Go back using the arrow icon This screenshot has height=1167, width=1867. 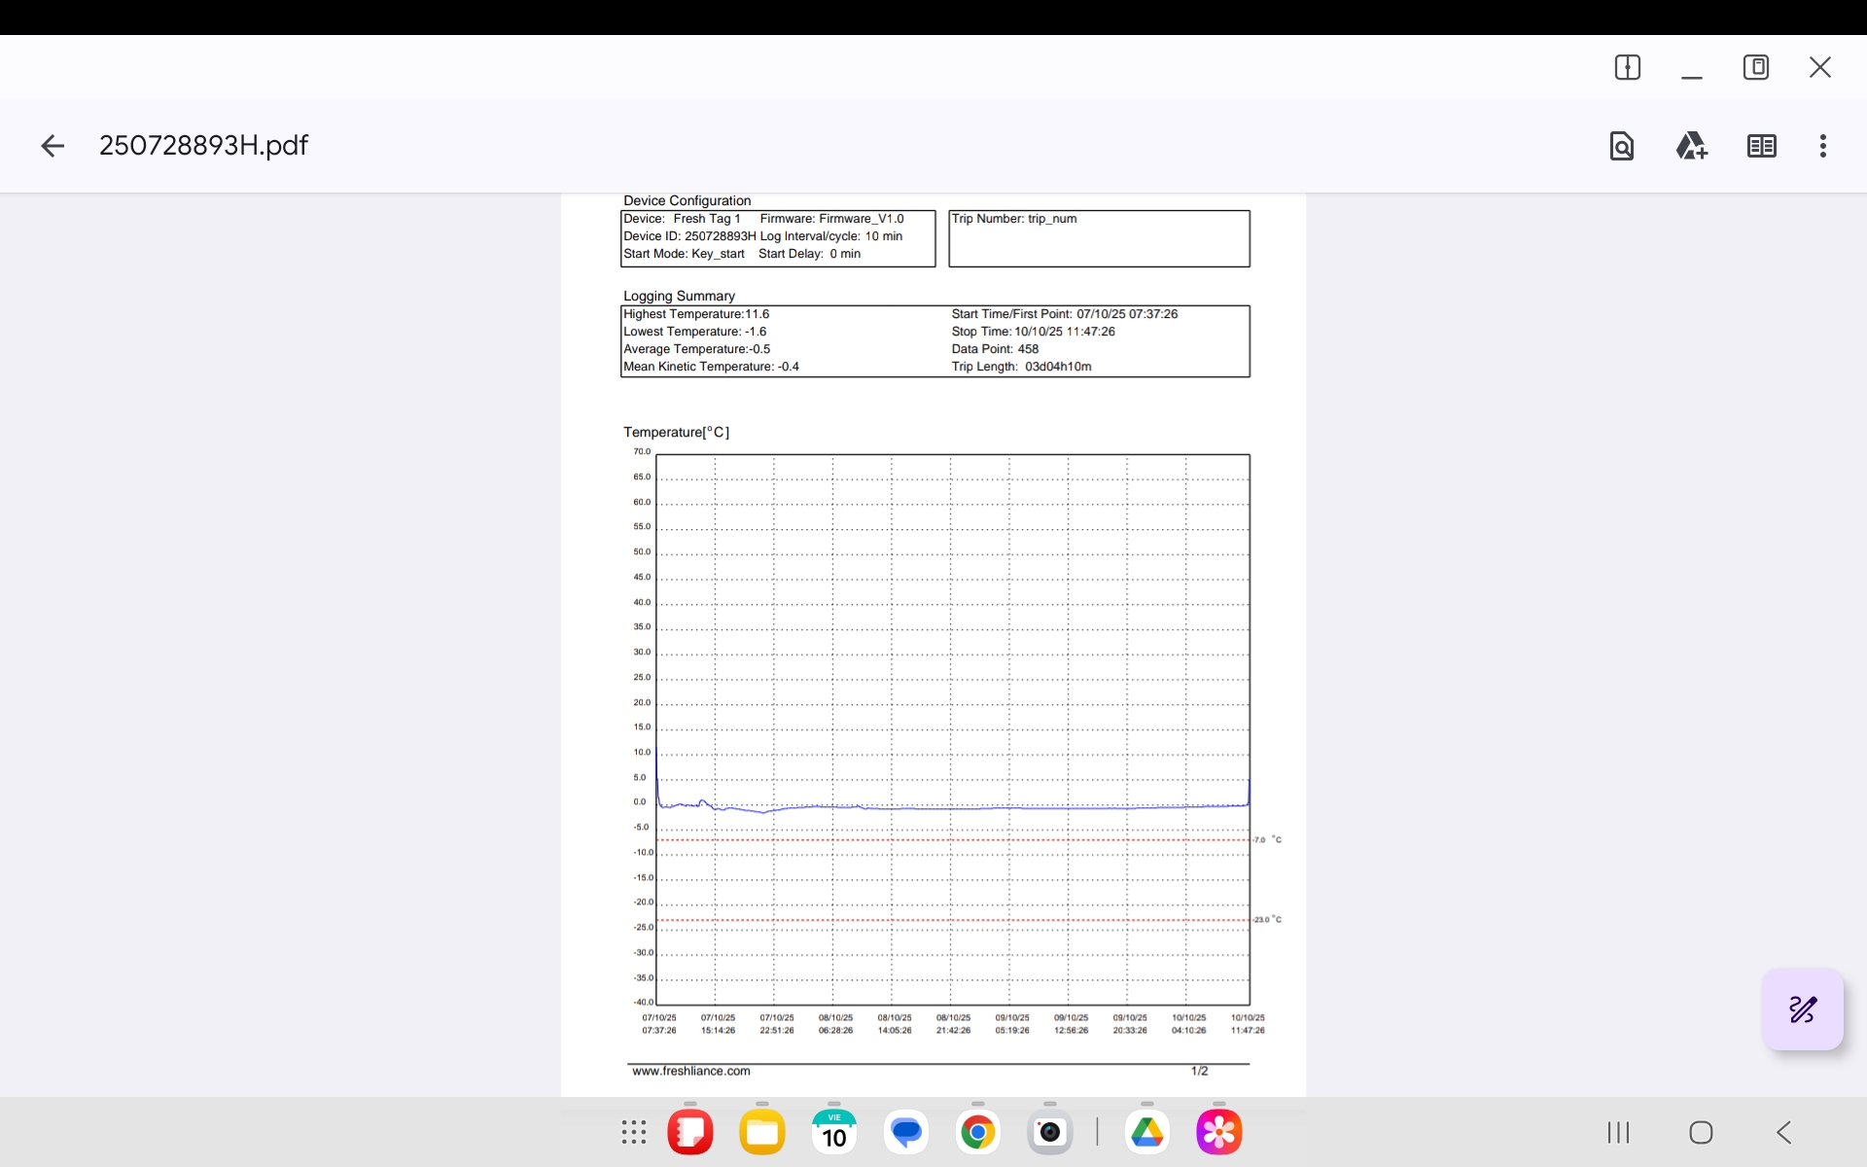coord(53,146)
